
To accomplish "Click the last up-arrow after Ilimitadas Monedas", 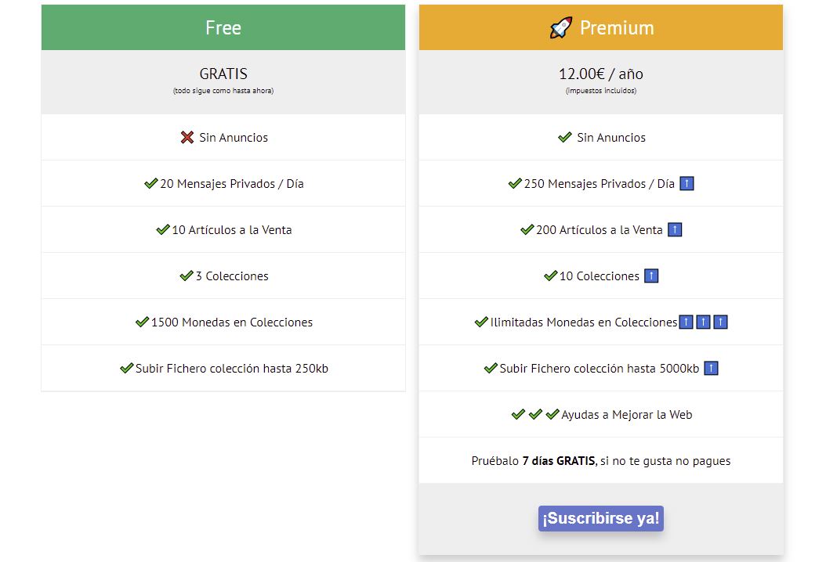I will tap(721, 322).
